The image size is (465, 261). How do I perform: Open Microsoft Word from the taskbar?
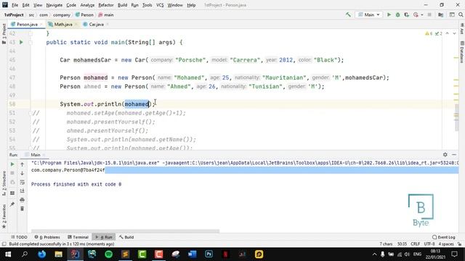click(x=192, y=254)
